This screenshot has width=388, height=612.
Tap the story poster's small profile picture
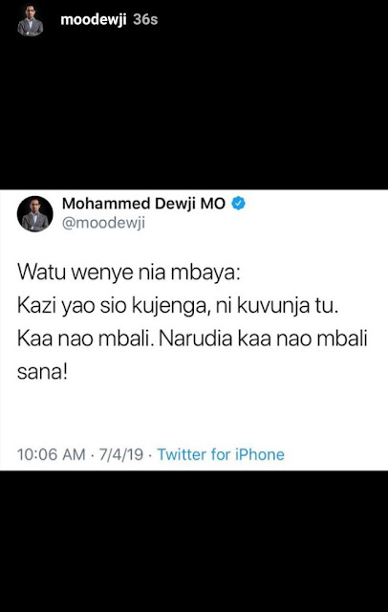click(x=30, y=20)
